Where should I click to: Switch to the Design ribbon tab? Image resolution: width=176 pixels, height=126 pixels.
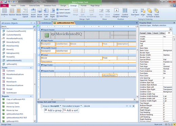tap(63, 5)
